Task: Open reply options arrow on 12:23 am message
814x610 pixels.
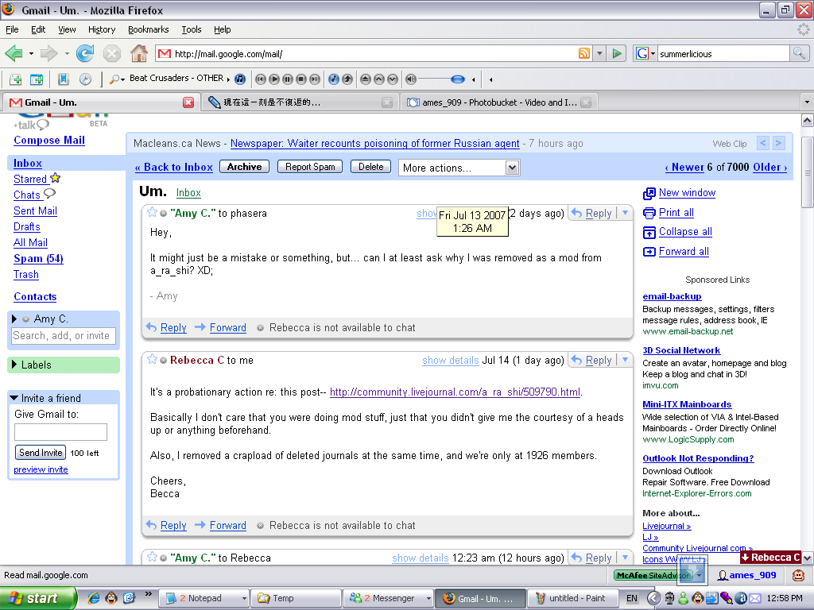Action: coord(625,558)
